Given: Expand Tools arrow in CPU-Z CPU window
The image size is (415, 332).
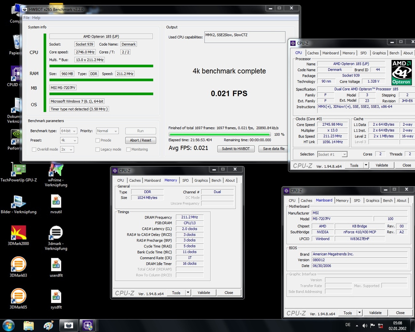Looking at the screenshot, I should pyautogui.click(x=366, y=165).
